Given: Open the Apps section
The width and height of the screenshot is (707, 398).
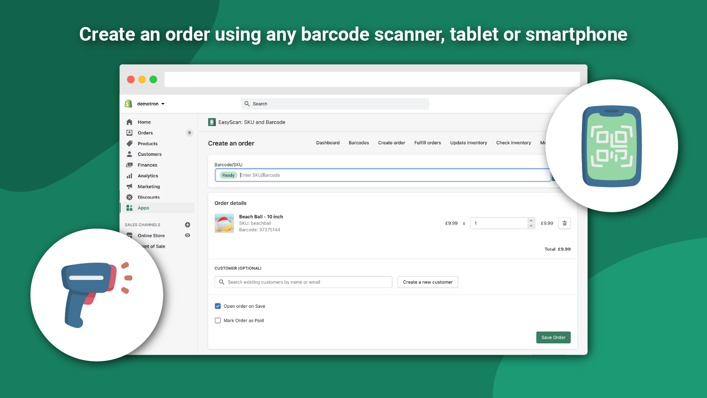Looking at the screenshot, I should pos(143,207).
